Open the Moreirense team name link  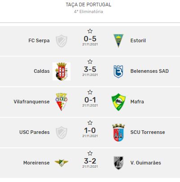click(x=36, y=163)
